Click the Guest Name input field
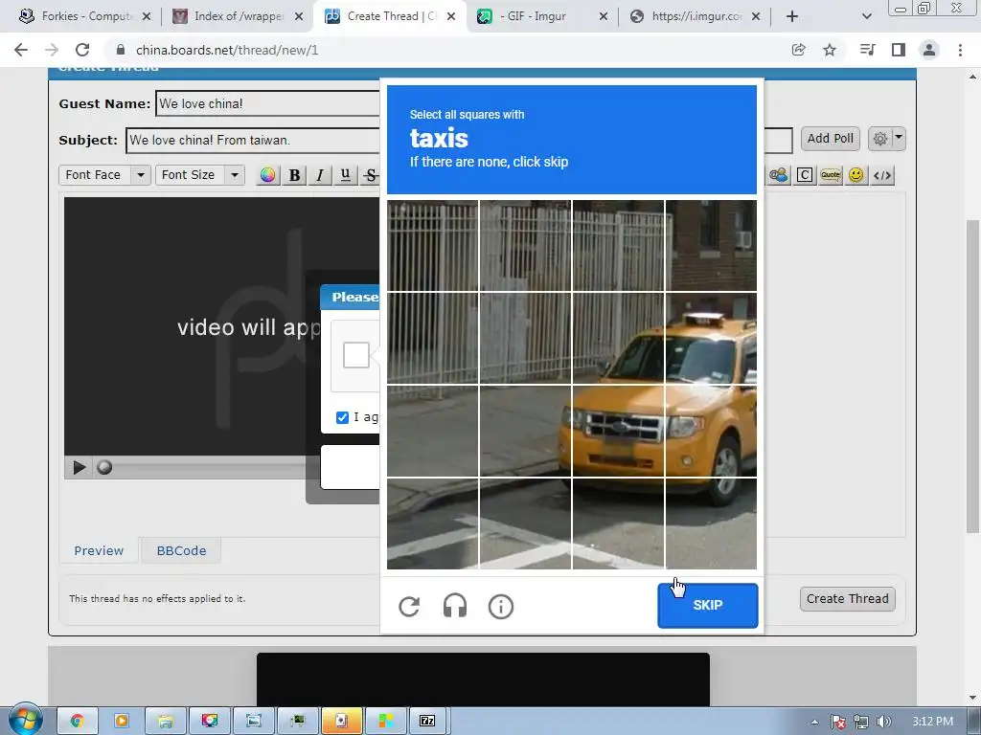981x735 pixels. coord(268,103)
